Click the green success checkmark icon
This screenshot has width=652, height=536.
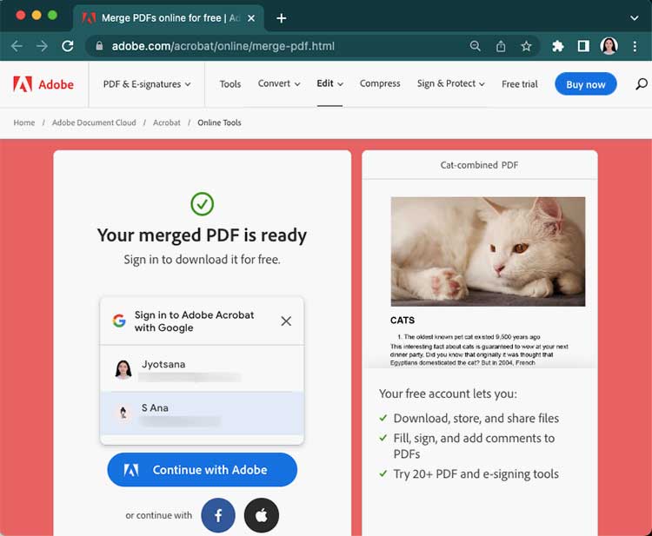coord(202,203)
